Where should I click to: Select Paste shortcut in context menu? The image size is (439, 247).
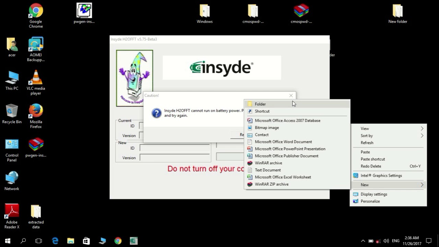point(388,159)
